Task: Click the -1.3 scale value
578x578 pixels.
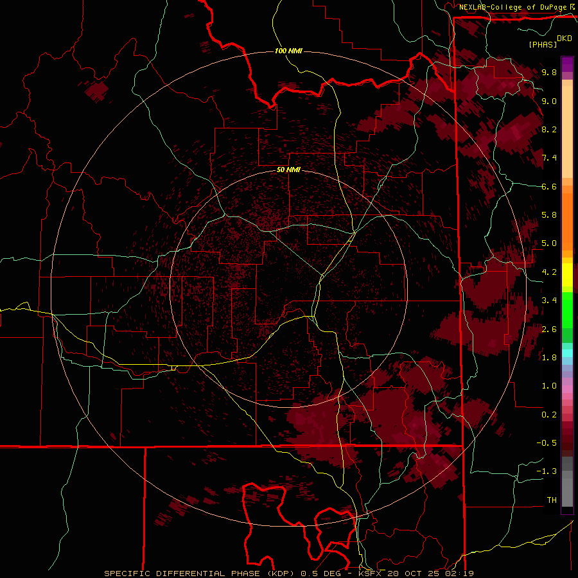Action: (547, 471)
